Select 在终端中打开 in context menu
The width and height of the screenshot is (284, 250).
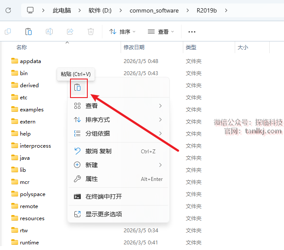118,196
